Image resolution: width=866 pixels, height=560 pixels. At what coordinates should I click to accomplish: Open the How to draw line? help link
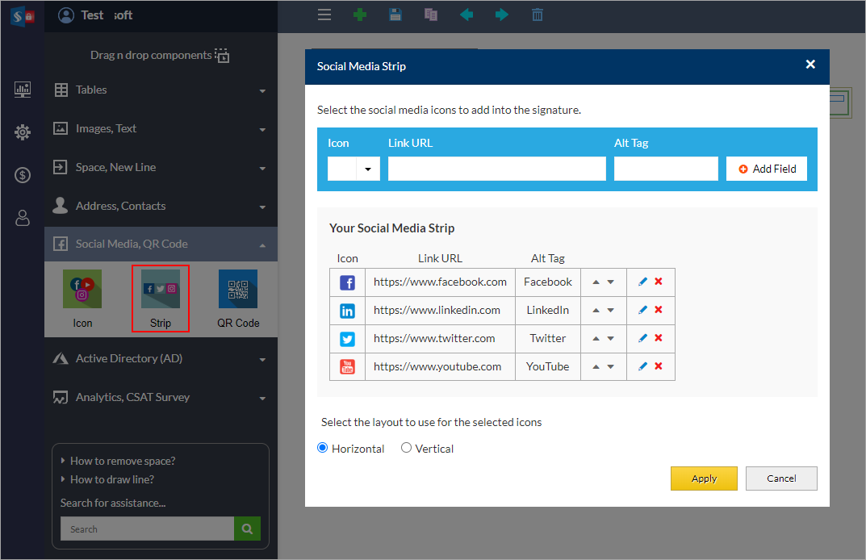click(112, 479)
